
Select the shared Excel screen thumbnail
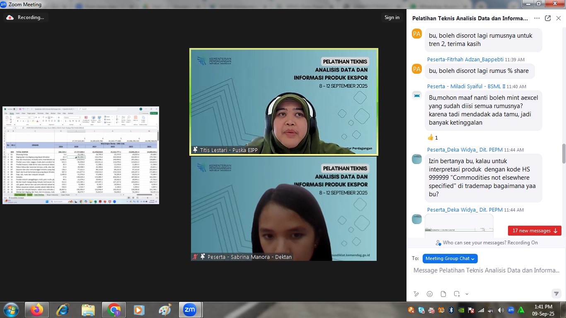[81, 155]
